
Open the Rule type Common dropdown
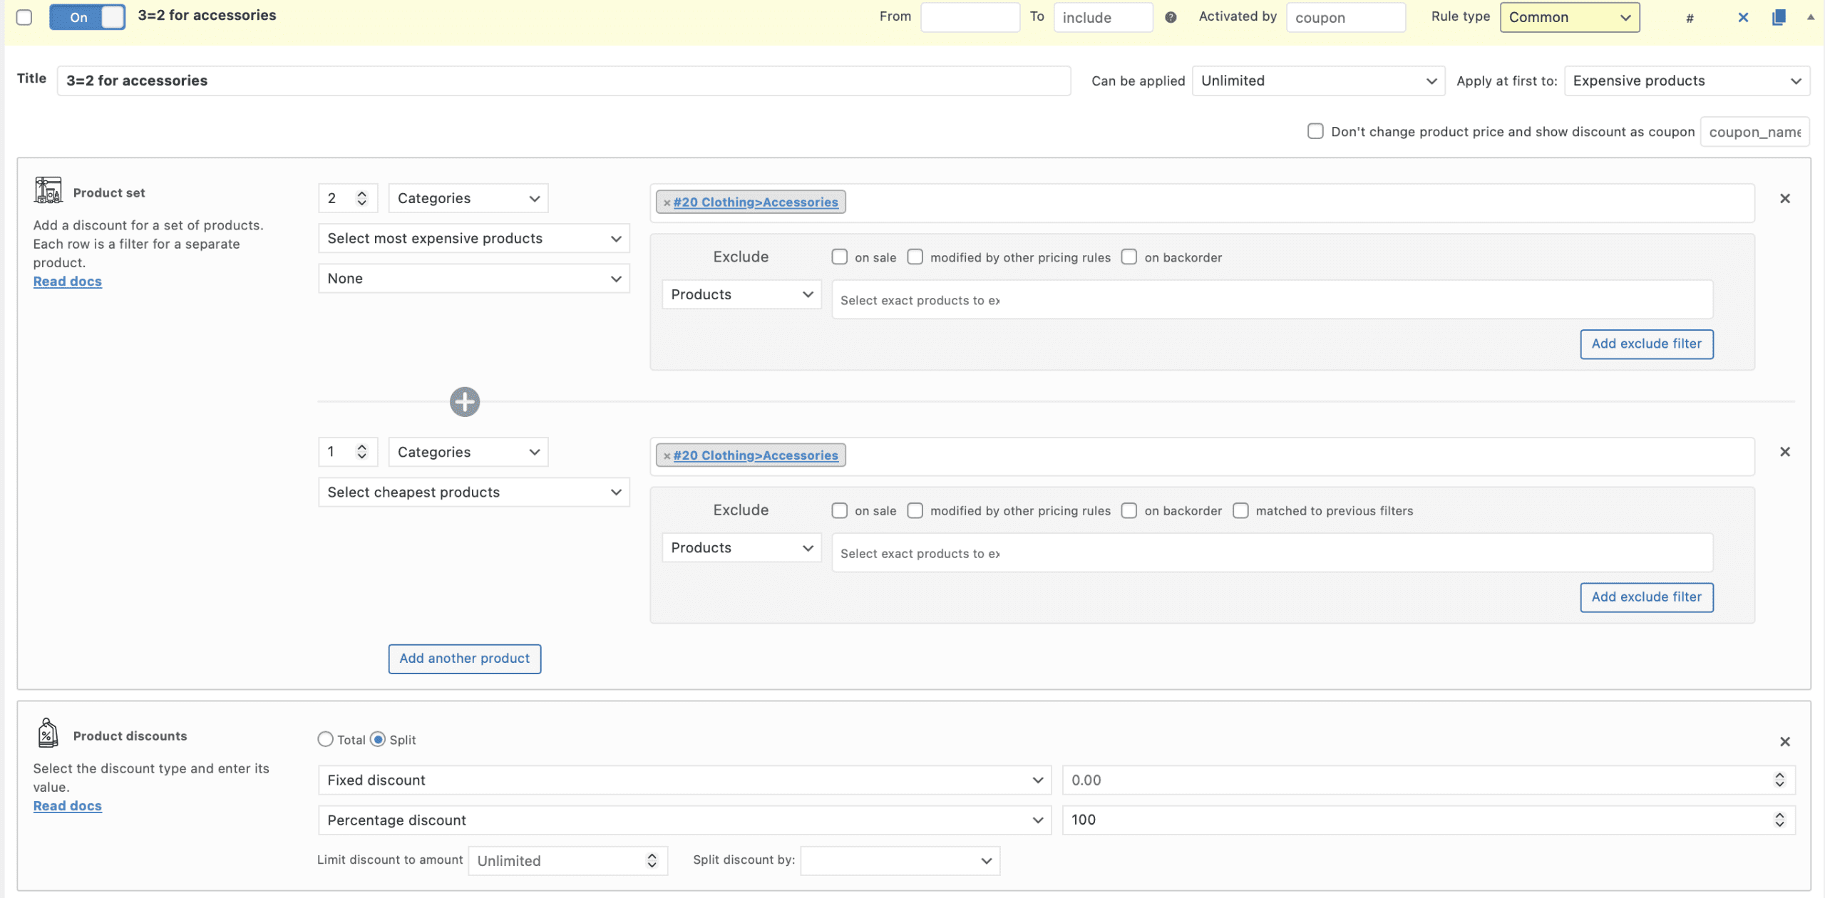click(x=1568, y=17)
